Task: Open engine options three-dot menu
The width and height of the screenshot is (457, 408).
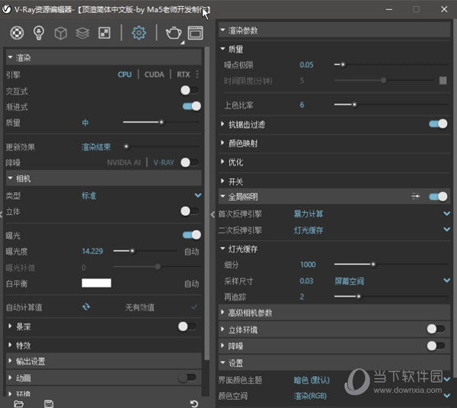Action: [x=197, y=74]
